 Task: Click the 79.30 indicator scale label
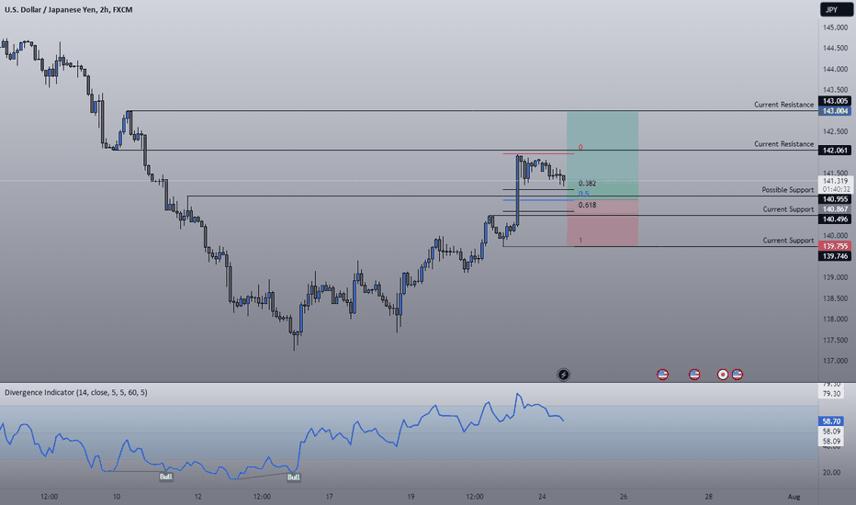coord(831,394)
